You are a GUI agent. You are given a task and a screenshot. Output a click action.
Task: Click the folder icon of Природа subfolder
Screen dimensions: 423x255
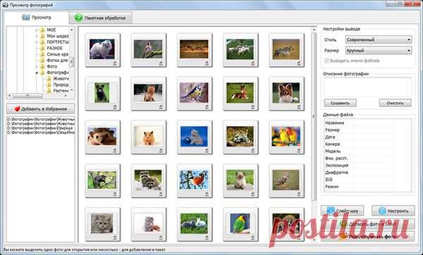[x=49, y=85]
